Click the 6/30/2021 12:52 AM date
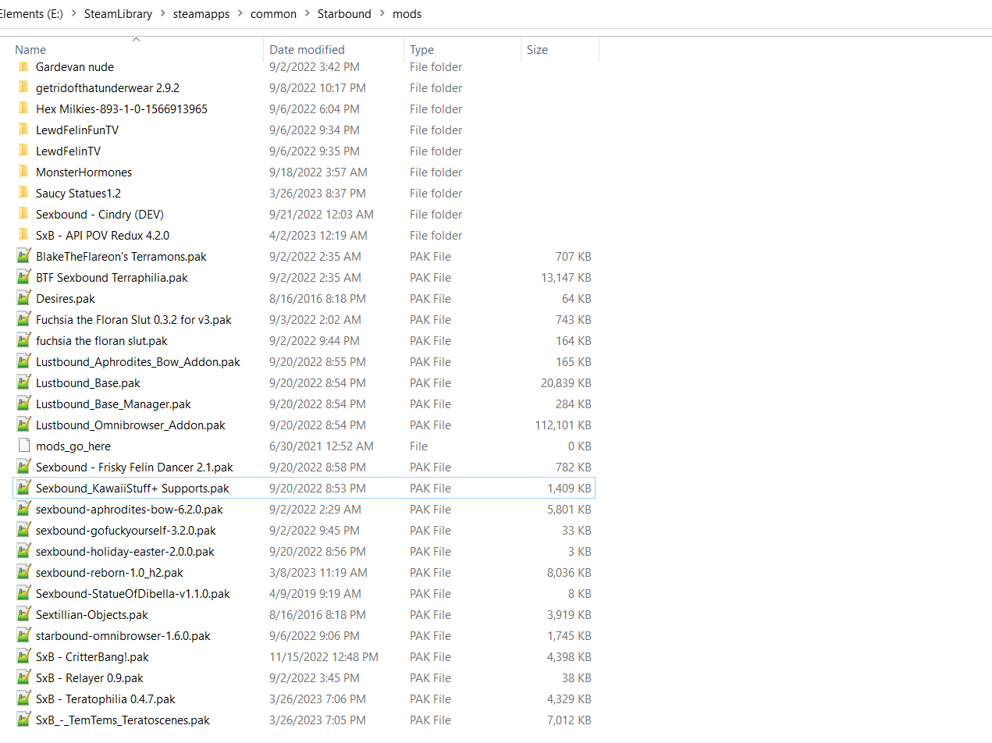This screenshot has height=743, width=992. [x=322, y=446]
